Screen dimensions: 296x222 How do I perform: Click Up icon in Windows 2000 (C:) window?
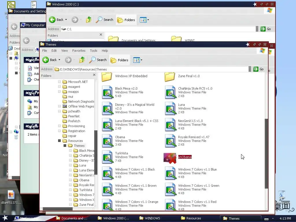89,20
